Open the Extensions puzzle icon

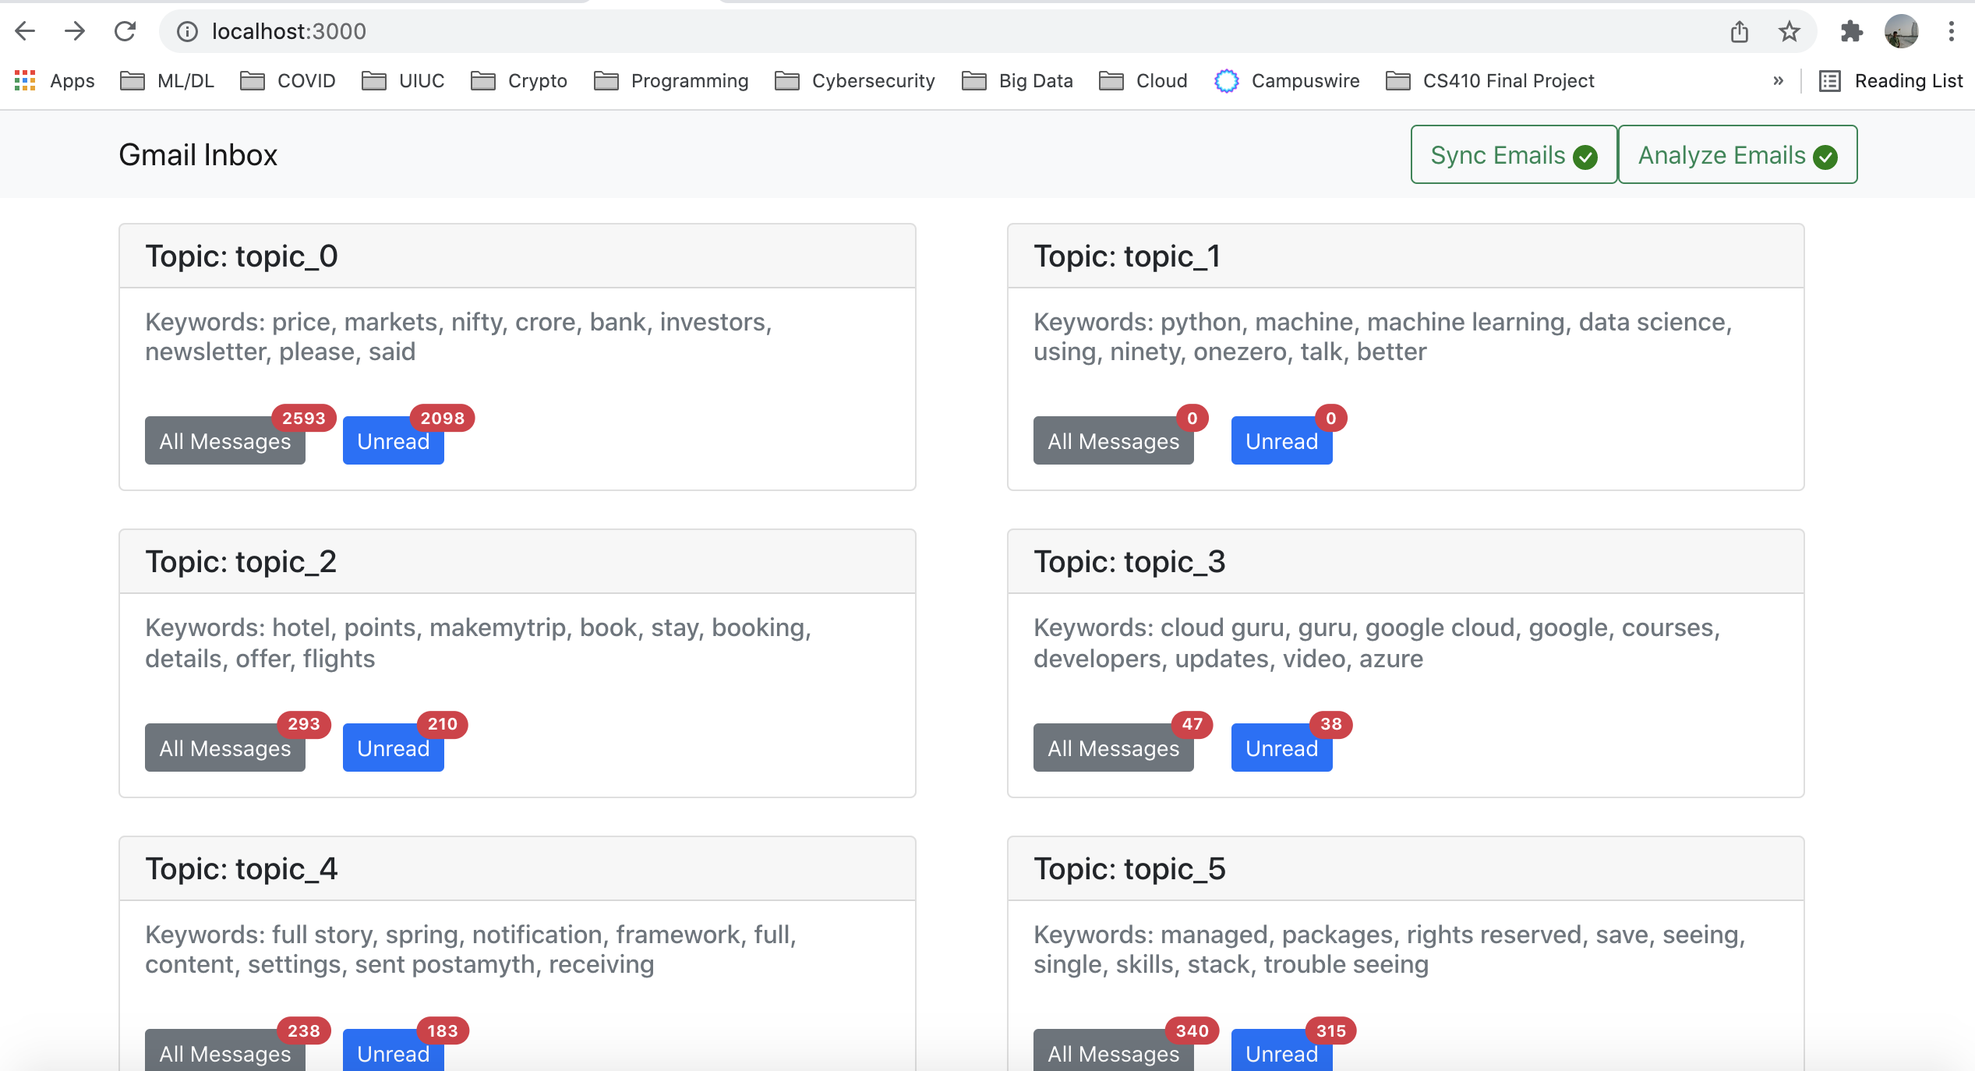click(x=1851, y=31)
